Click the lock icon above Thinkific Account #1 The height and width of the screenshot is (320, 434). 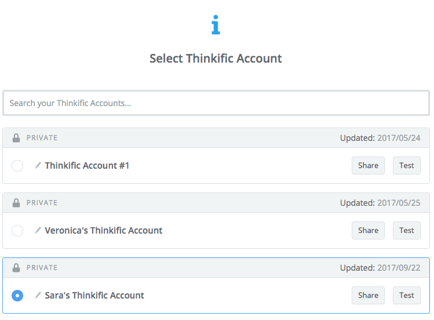pos(16,138)
